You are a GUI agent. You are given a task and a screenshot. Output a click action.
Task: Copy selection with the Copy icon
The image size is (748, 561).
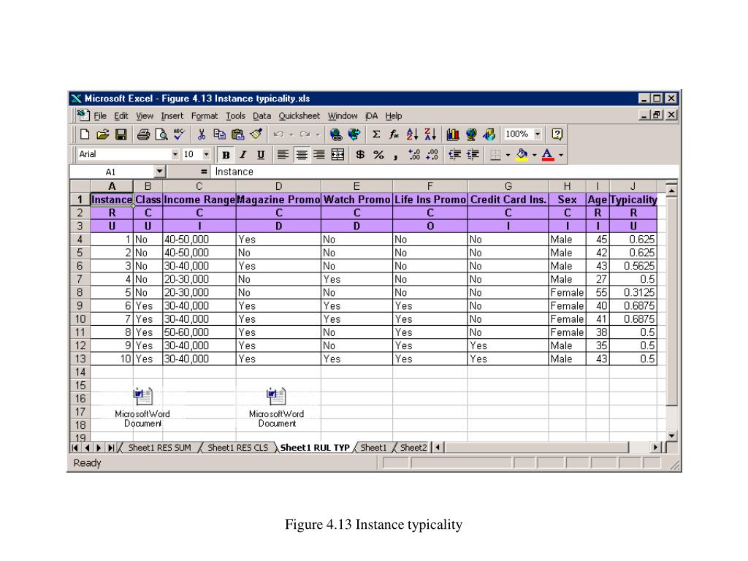pyautogui.click(x=219, y=134)
